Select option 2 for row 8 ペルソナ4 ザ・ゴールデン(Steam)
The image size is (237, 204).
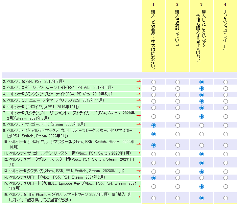(177, 125)
